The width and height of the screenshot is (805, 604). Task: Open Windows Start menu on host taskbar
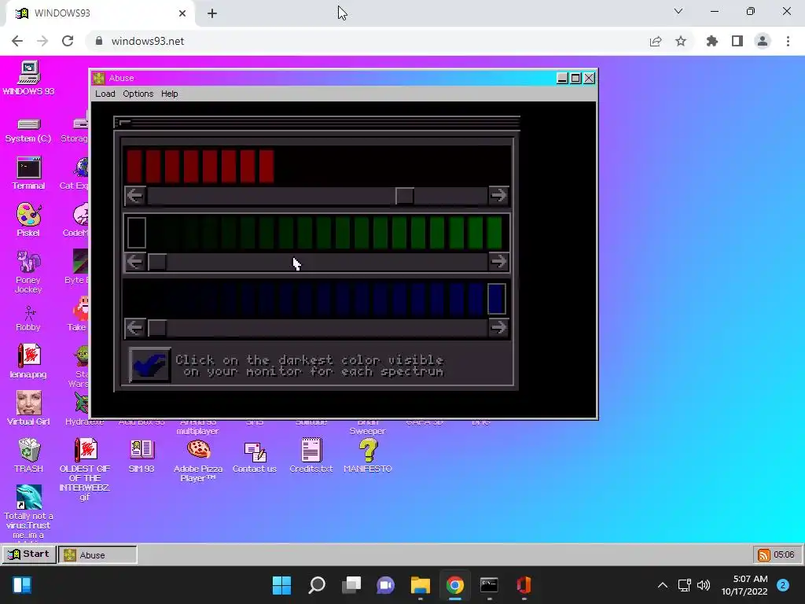tap(282, 585)
